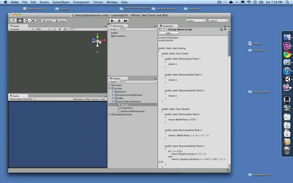Open the RGB render mode dropdown

pyautogui.click(x=43, y=29)
